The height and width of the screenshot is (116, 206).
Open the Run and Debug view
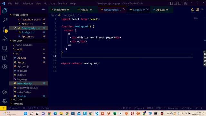point(5,39)
